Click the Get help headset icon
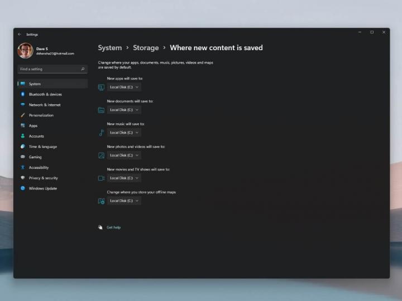This screenshot has height=301, width=402. coord(100,227)
